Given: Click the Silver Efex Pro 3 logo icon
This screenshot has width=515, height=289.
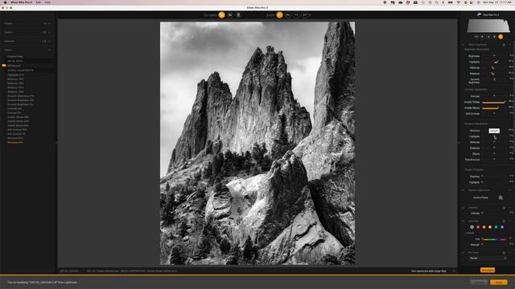Looking at the screenshot, I should (x=480, y=14).
